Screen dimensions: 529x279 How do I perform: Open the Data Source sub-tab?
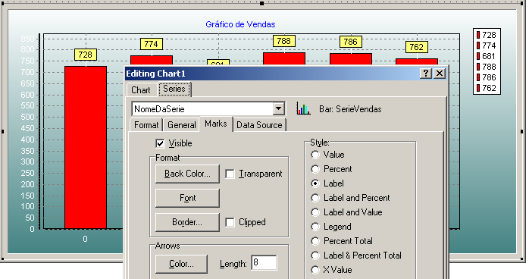[x=259, y=125]
